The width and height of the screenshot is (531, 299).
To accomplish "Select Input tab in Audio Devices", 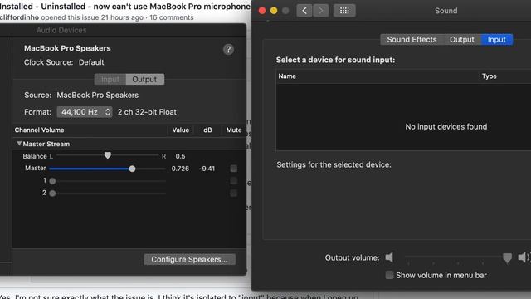I will coord(110,80).
